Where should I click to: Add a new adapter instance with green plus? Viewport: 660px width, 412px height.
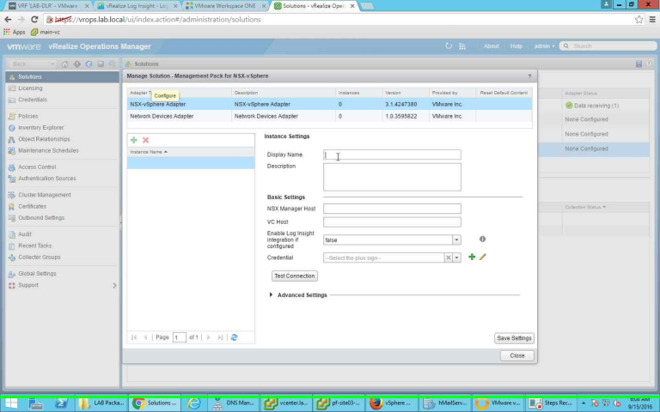134,140
